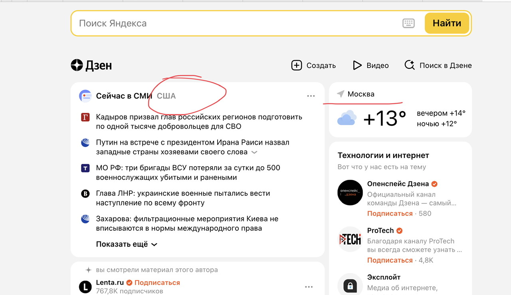Click the red Г source icon beside Кадыров headline

85,117
